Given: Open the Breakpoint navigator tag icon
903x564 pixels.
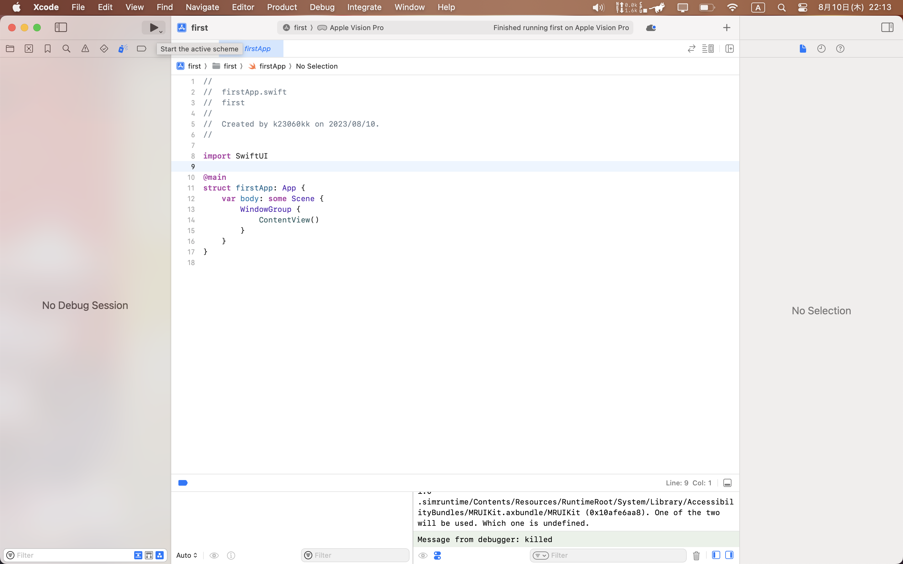Looking at the screenshot, I should [141, 49].
